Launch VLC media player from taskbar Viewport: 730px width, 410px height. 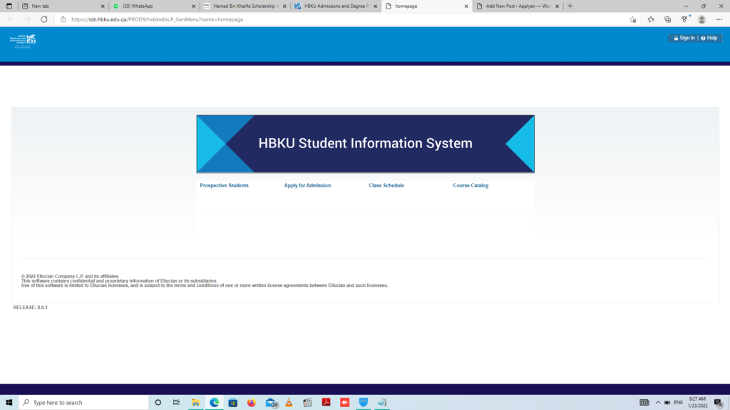(289, 403)
